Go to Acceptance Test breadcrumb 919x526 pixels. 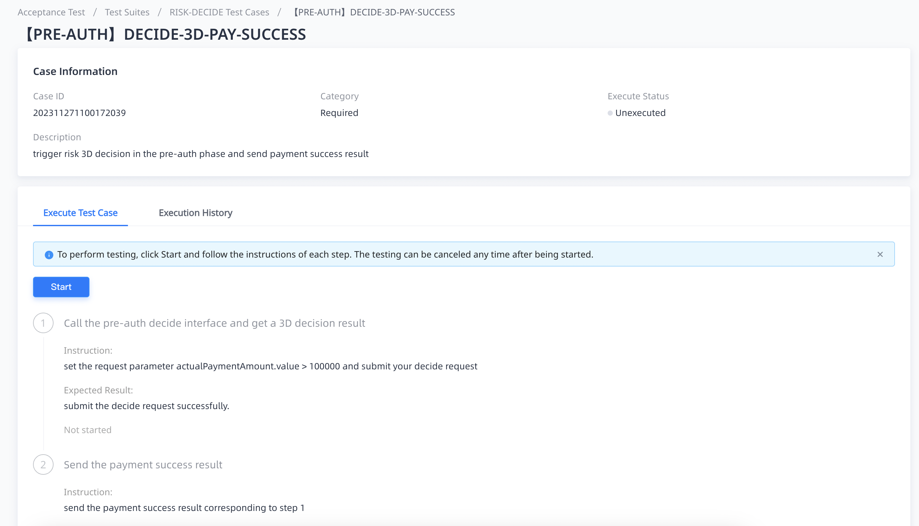pyautogui.click(x=51, y=12)
